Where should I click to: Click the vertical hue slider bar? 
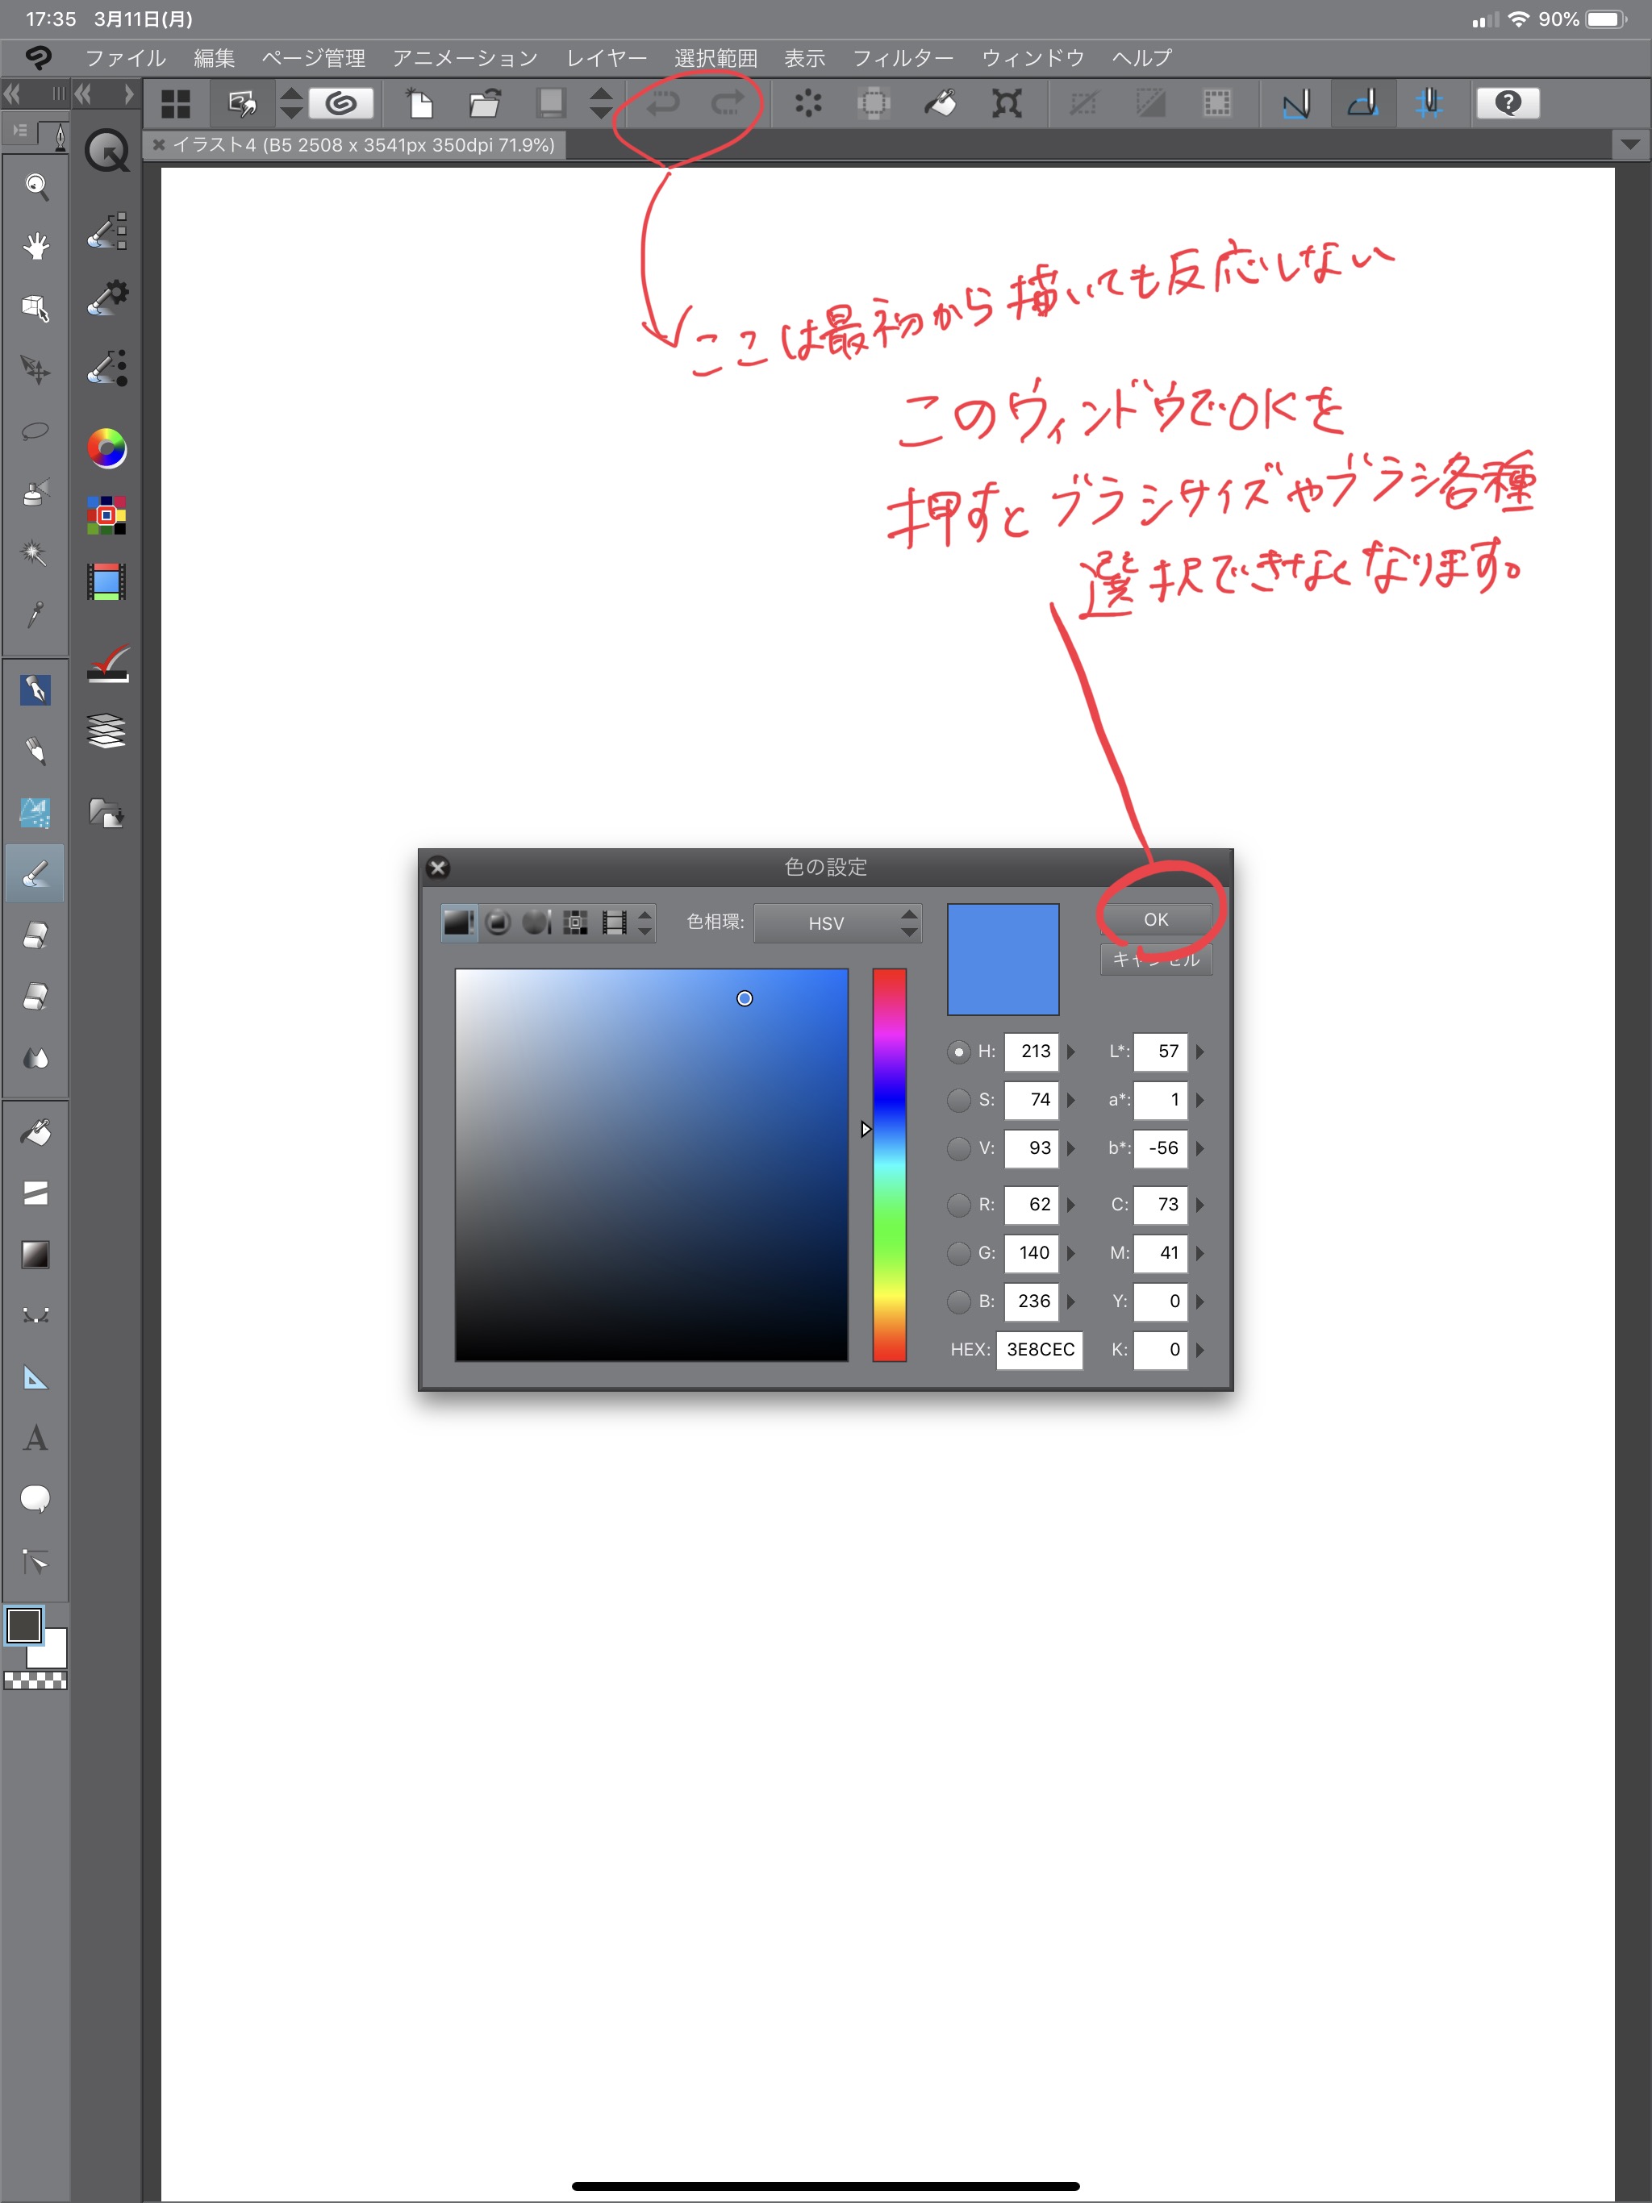click(x=889, y=1165)
